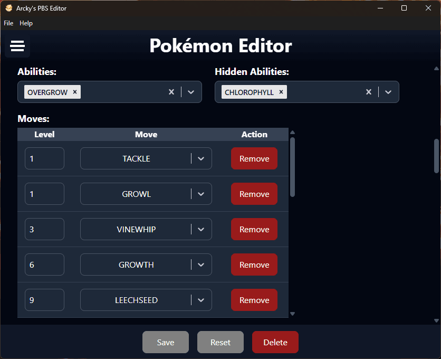Clear all Hidden Abilities selections
This screenshot has width=441, height=359.
pyautogui.click(x=369, y=92)
